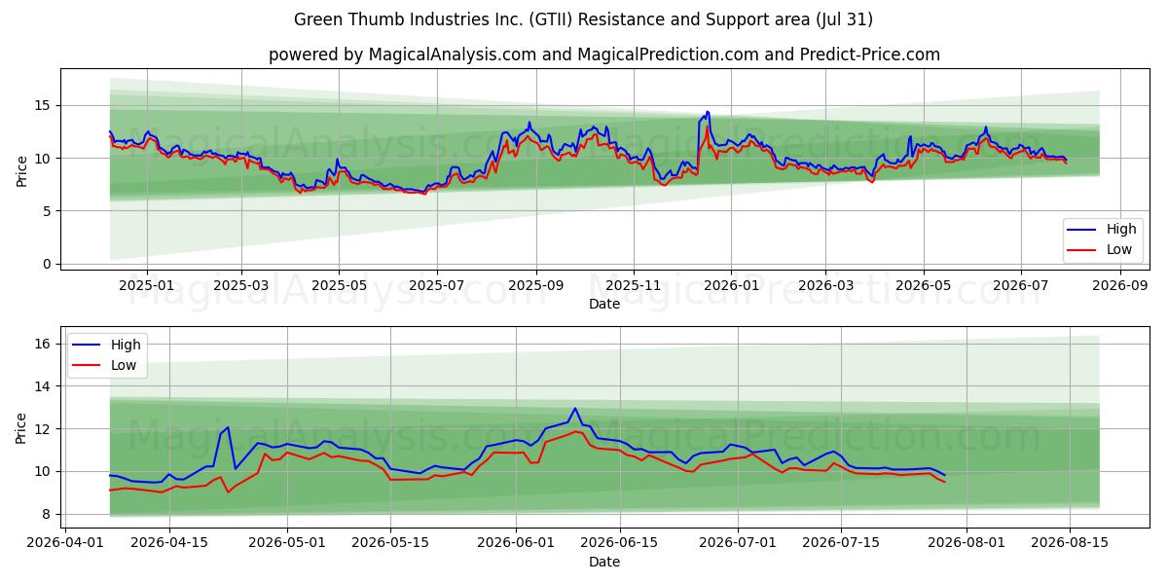The image size is (1168, 584).
Task: Click the '2026-07-15' x-axis label in bottom chart
Action: click(x=840, y=544)
